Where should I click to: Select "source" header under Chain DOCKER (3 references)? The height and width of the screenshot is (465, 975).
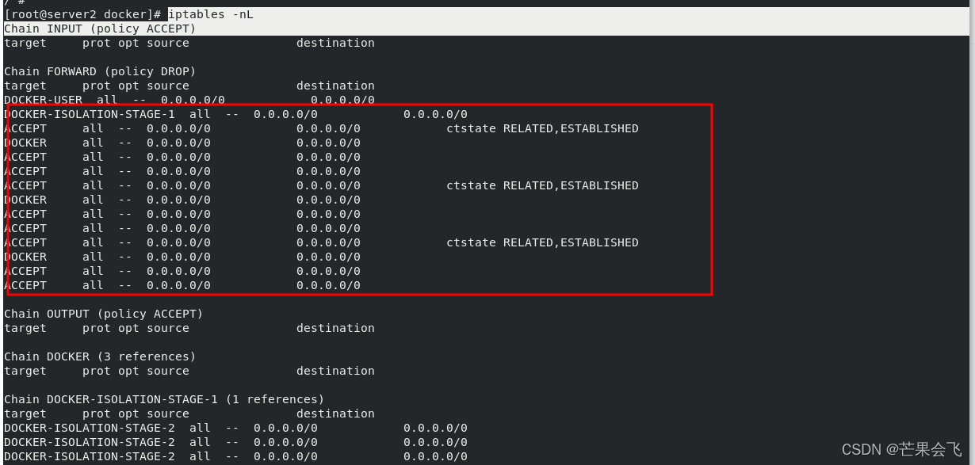pos(168,371)
